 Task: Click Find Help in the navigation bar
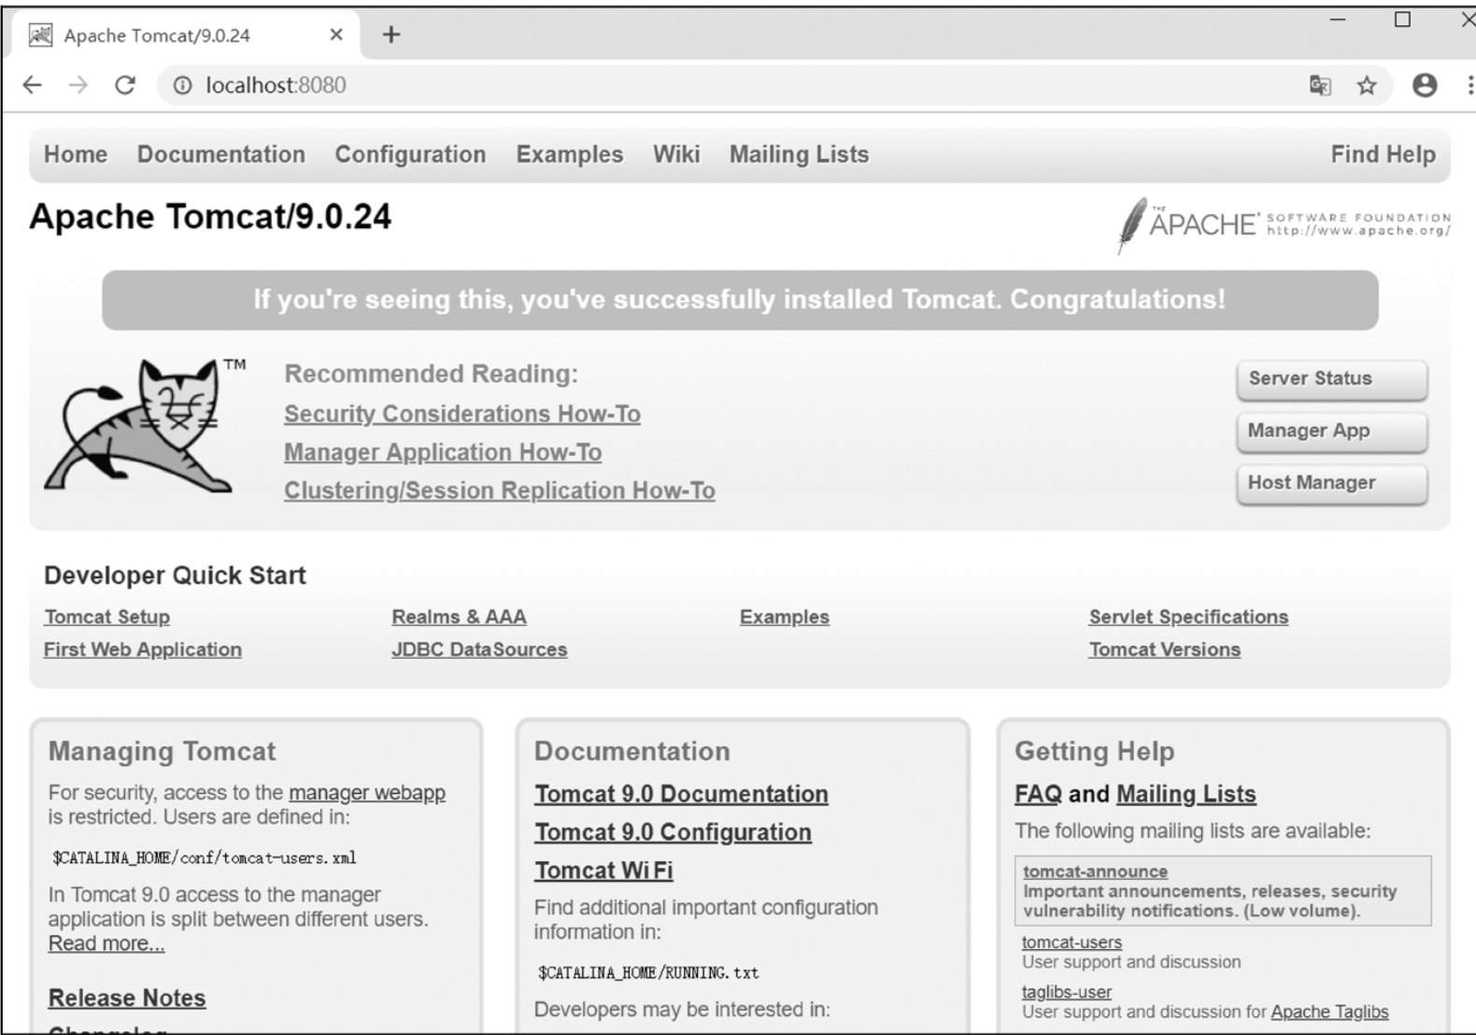pos(1384,154)
